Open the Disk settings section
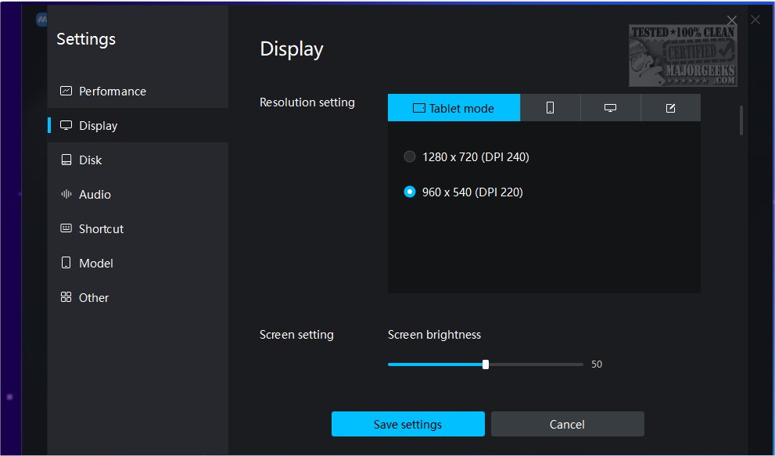775x456 pixels. 138,160
